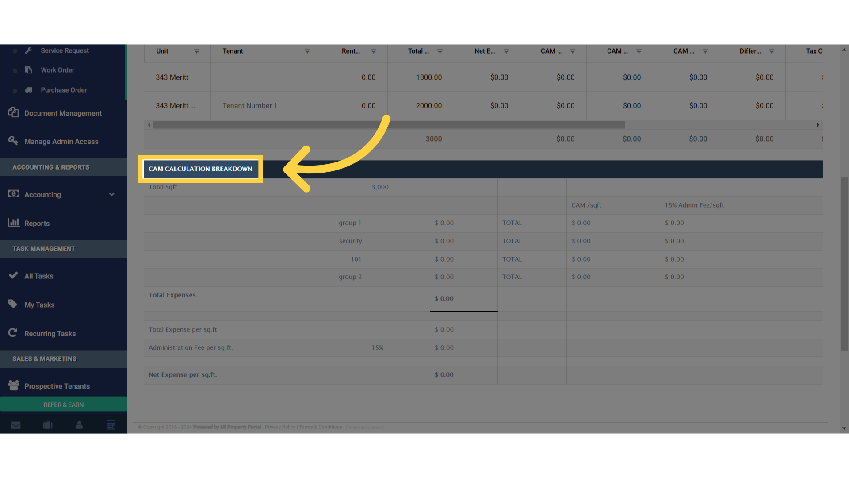Image resolution: width=849 pixels, height=478 pixels.
Task: Click the Accounting money icon
Action: click(x=14, y=194)
